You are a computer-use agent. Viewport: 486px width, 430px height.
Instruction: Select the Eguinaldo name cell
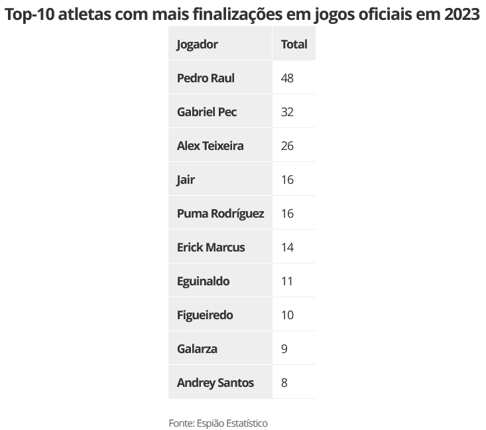click(x=204, y=281)
